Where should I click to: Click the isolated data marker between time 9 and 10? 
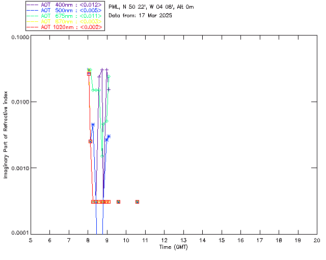coord(118,202)
